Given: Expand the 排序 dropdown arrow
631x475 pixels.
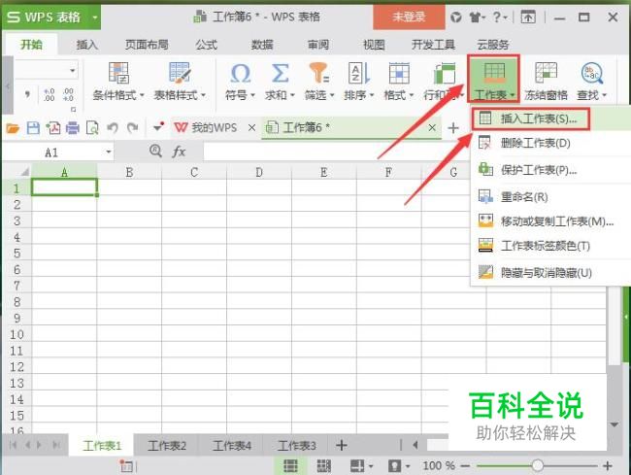Looking at the screenshot, I should point(372,96).
